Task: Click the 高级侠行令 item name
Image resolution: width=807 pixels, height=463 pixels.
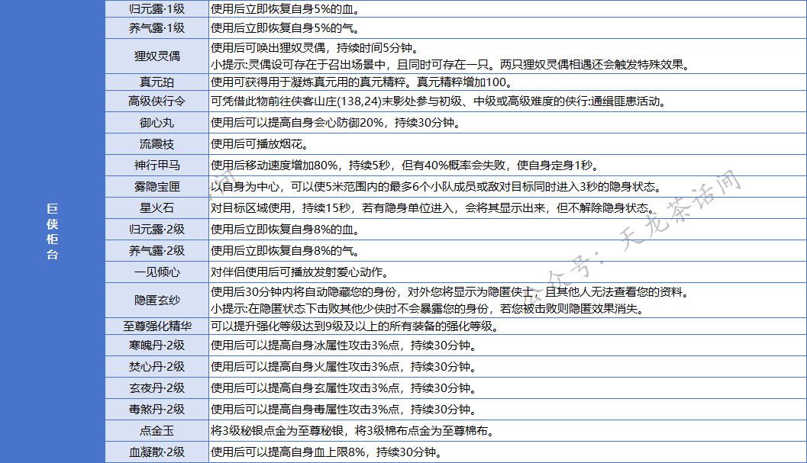Action: point(157,101)
